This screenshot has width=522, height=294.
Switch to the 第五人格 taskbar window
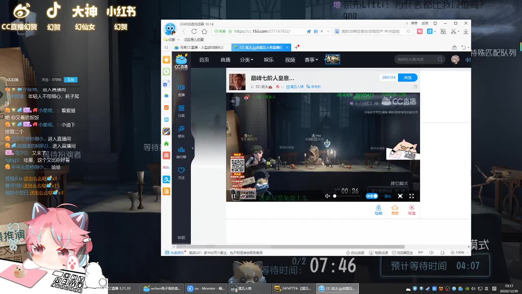click(x=250, y=288)
